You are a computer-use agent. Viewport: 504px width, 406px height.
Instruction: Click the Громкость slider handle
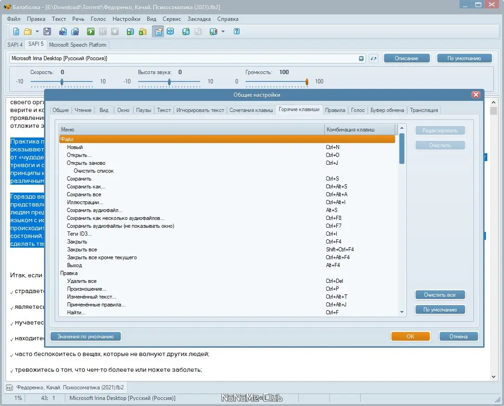(307, 82)
